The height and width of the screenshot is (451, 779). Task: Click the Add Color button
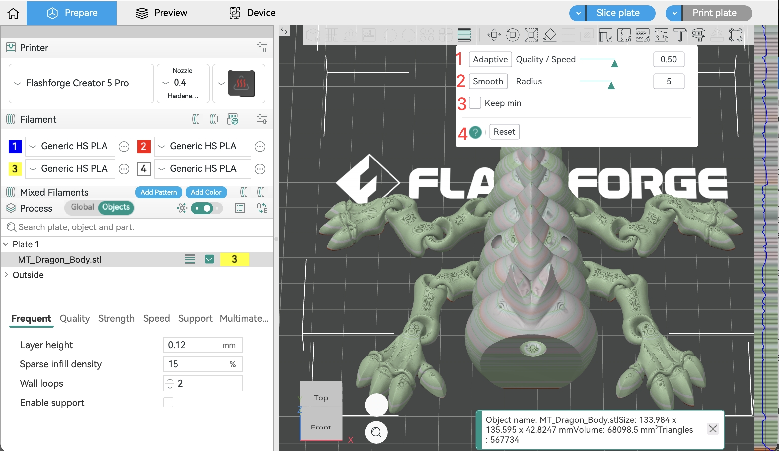coord(206,192)
